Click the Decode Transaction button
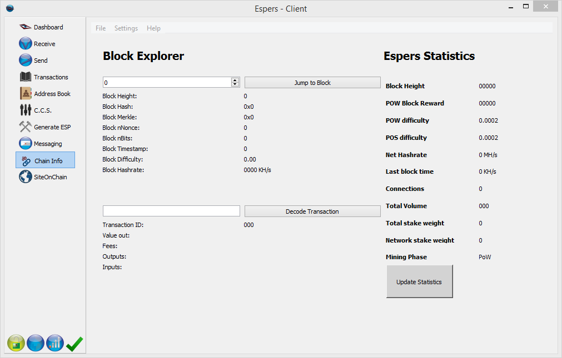The image size is (562, 358). click(x=312, y=211)
